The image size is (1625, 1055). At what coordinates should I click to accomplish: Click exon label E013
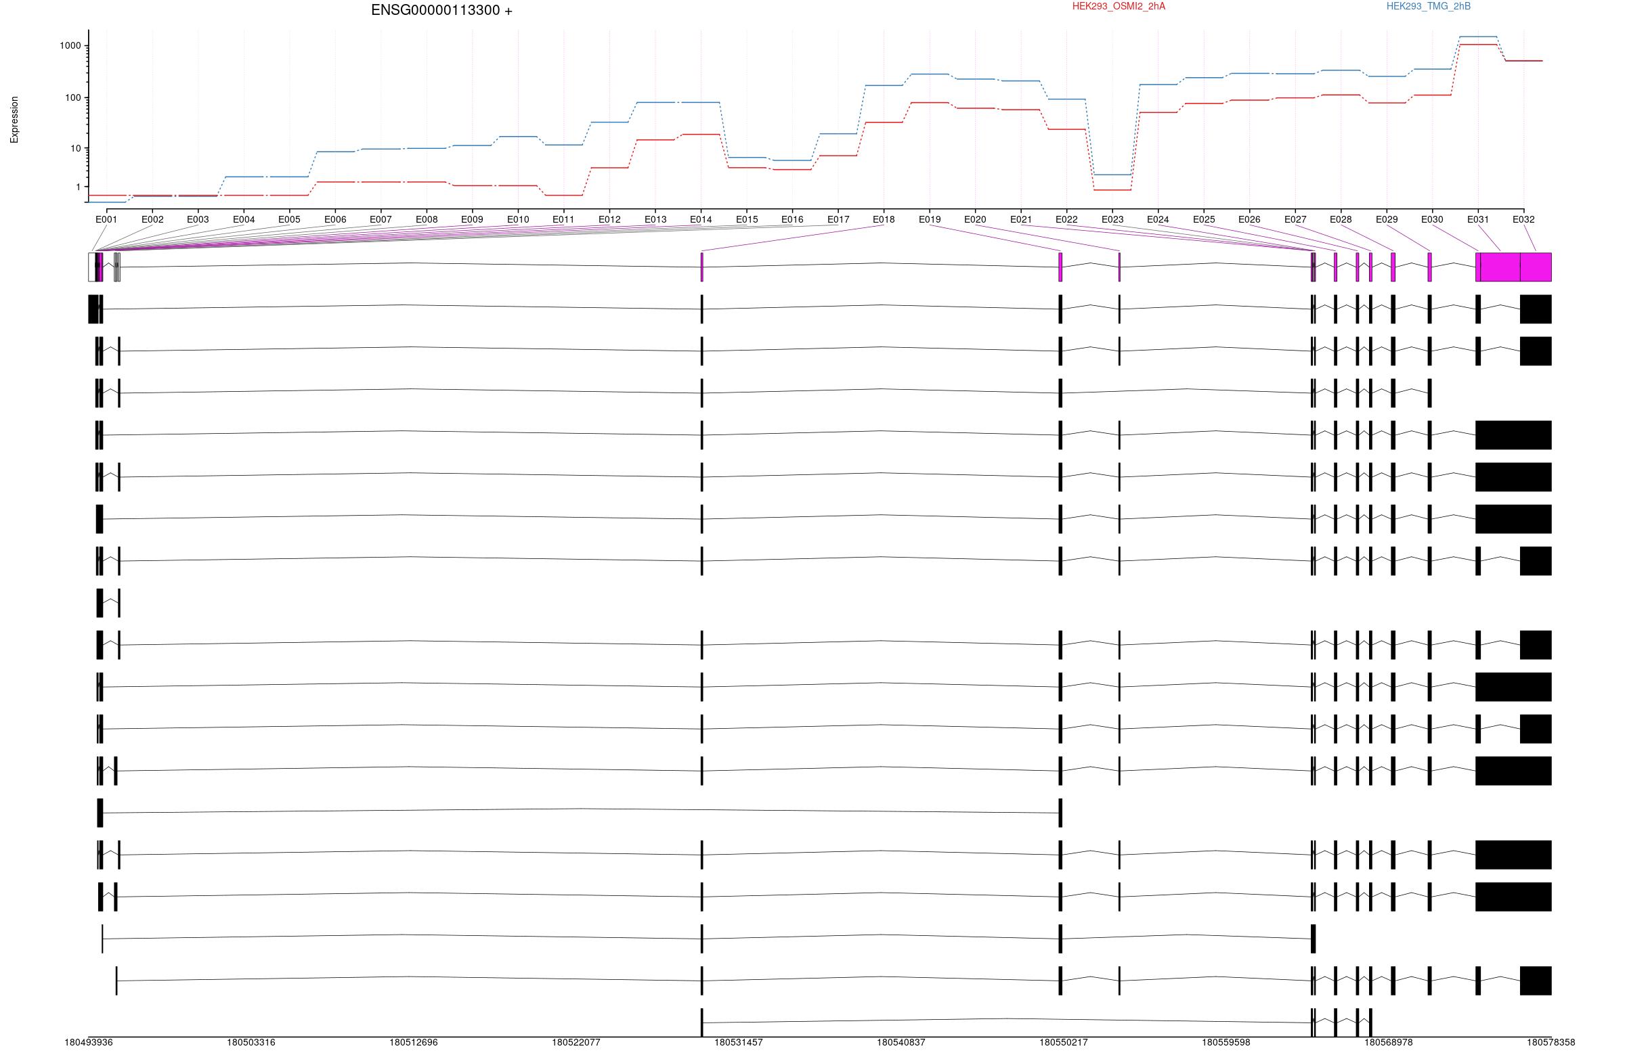pos(655,219)
